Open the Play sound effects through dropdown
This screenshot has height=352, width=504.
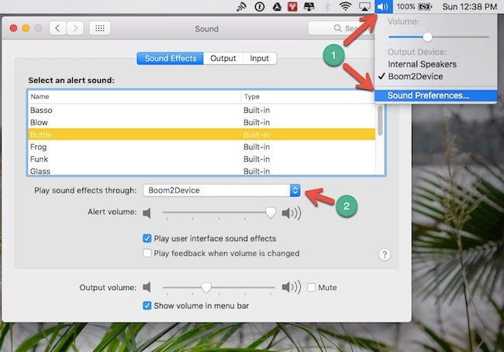pyautogui.click(x=221, y=190)
